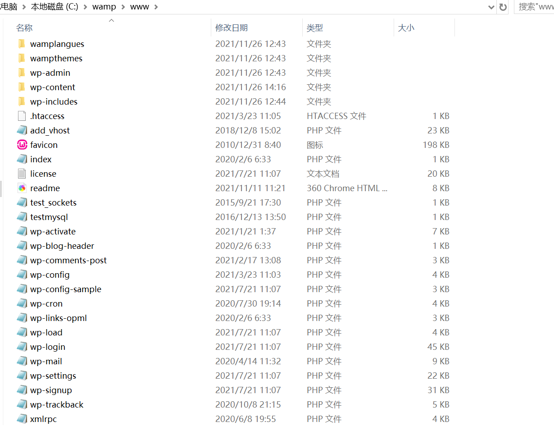Screen dimensions: 554x431
Task: Expand the chevron after wamp breadcrumb
Action: point(123,7)
